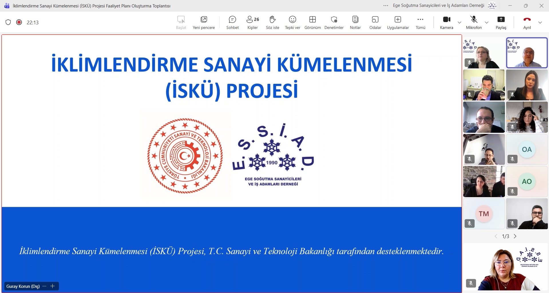Screen dimensions: 549x293
Task: Click the red recording indicator
Action: 19,22
